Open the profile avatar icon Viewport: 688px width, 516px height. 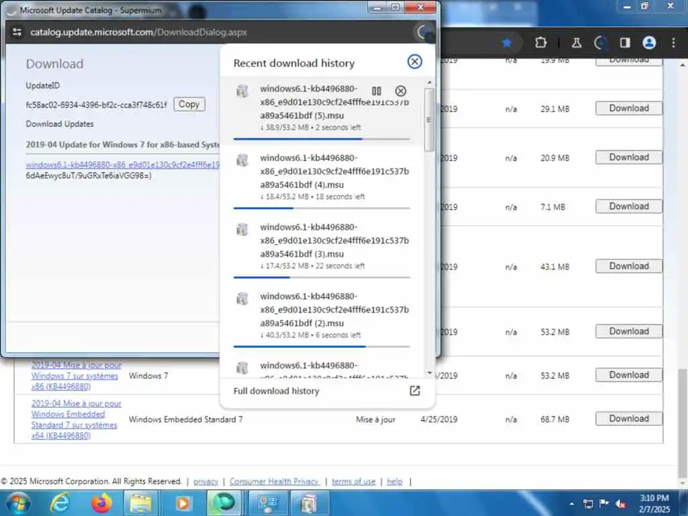tap(649, 42)
